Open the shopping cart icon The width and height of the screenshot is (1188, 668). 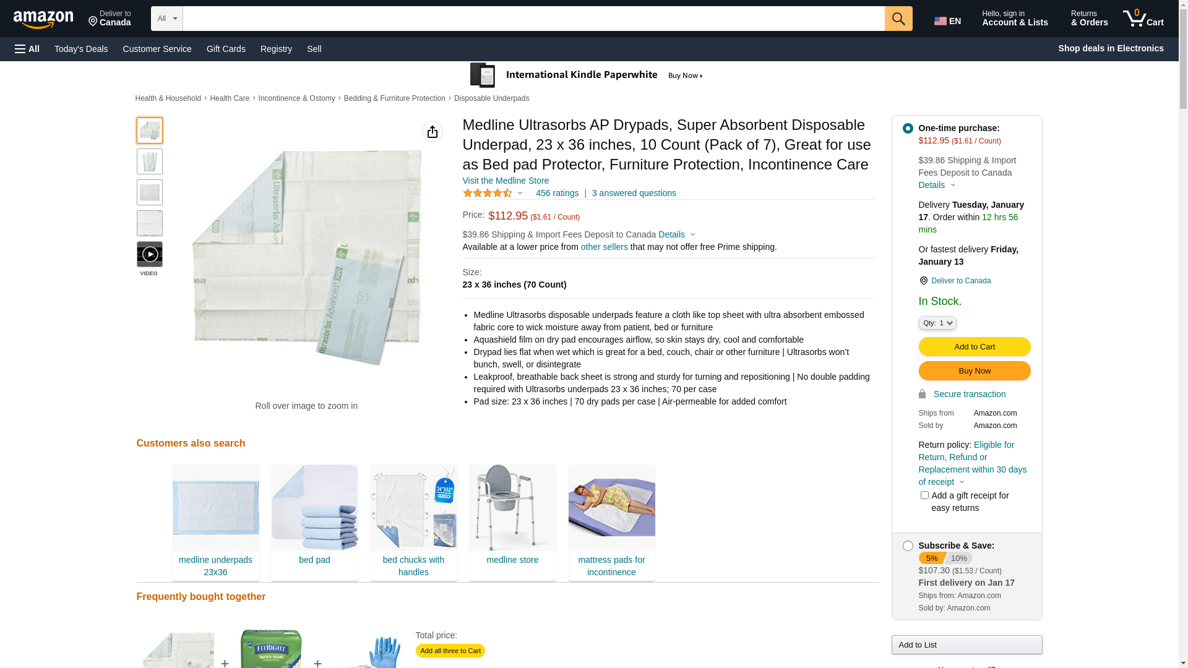1142,19
